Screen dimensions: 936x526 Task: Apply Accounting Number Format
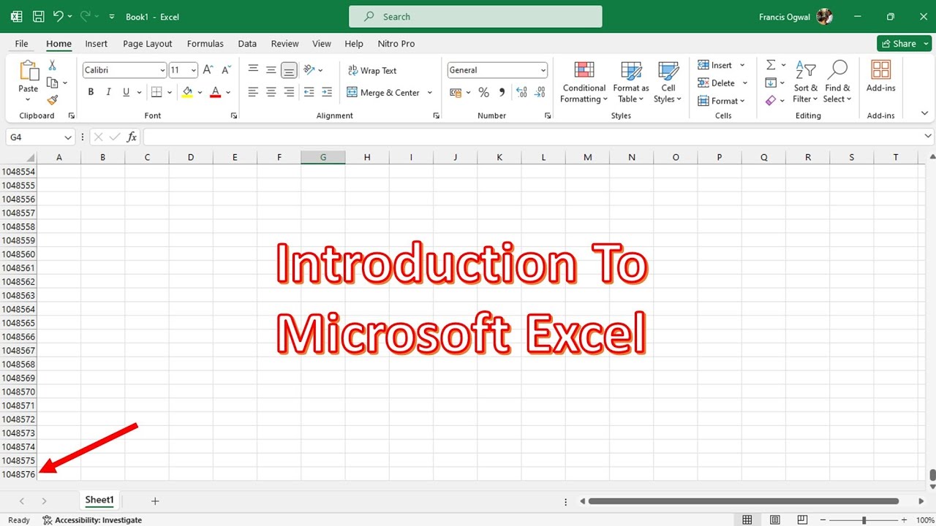tap(454, 93)
